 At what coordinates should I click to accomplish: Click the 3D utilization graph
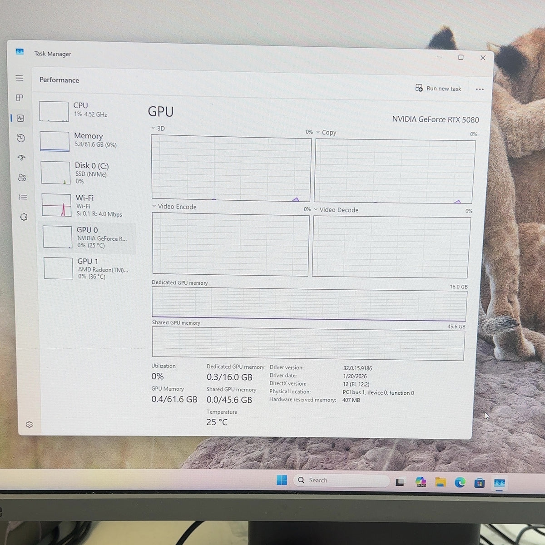[231, 168]
